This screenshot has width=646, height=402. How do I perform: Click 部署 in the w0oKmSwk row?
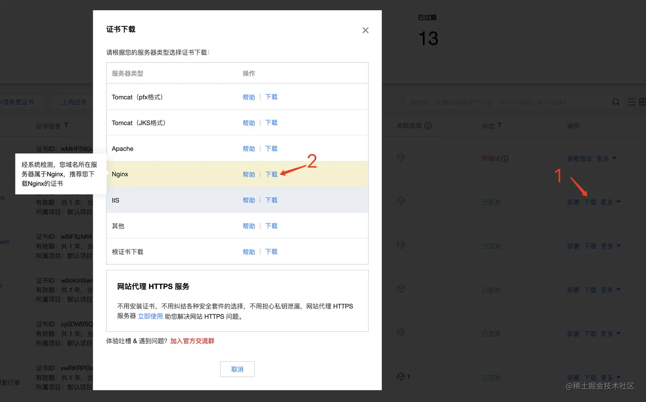pyautogui.click(x=573, y=290)
